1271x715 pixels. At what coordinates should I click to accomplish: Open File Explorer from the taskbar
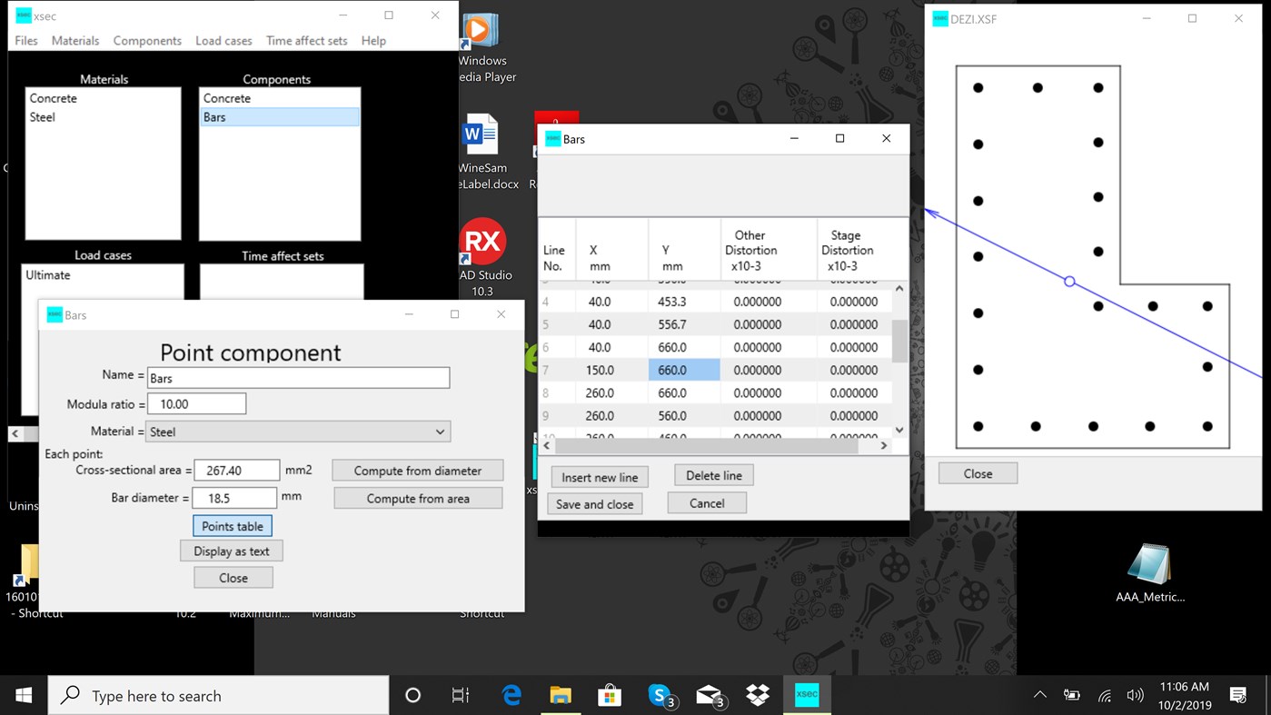click(560, 695)
